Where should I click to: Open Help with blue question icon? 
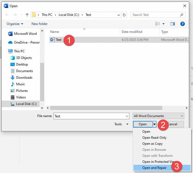[x=182, y=24]
